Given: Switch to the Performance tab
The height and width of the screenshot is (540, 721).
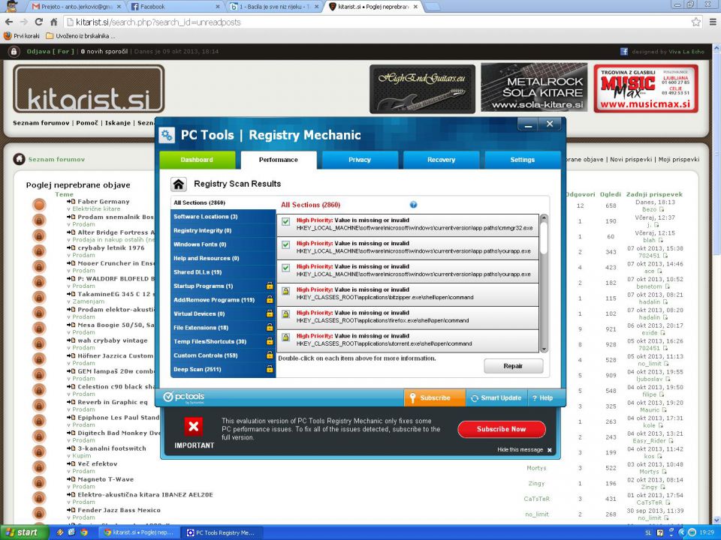Looking at the screenshot, I should tap(278, 160).
